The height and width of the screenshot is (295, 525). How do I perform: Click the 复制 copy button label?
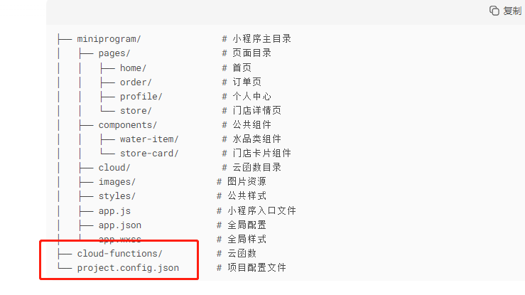coord(512,11)
